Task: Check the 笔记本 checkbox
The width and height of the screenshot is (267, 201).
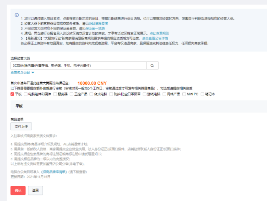Action: [203, 94]
